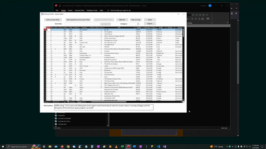Toggle the Stay on Top button
This screenshot has height=149, width=266.
[136, 20]
